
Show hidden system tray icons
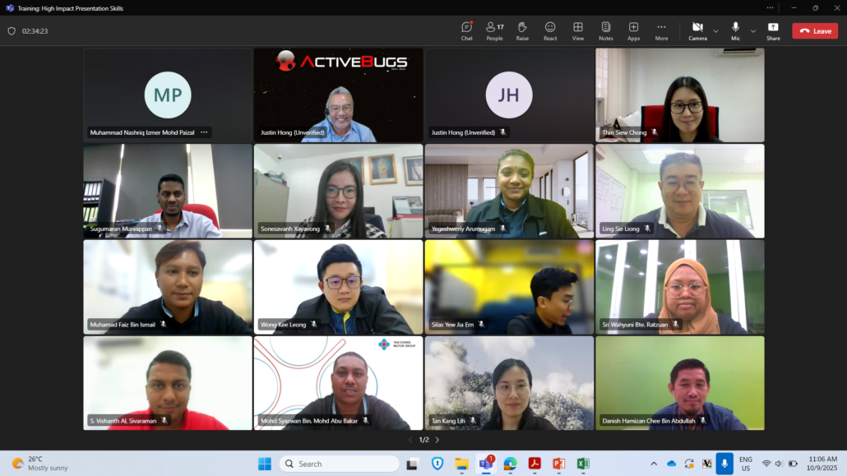654,464
